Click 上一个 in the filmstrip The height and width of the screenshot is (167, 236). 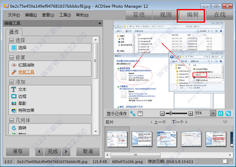159,122
